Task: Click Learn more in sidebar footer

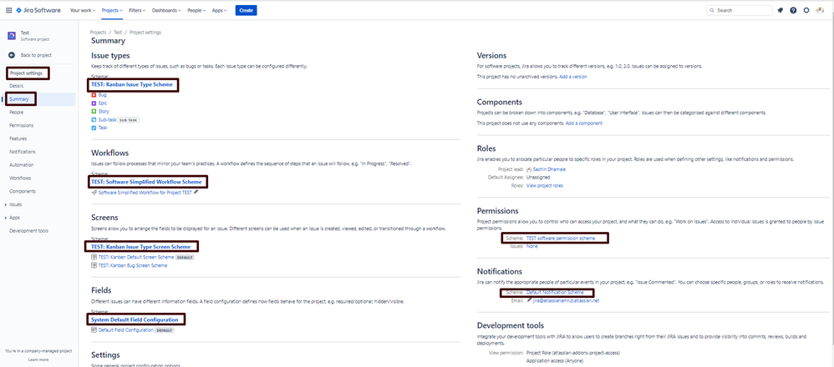Action: point(38,359)
